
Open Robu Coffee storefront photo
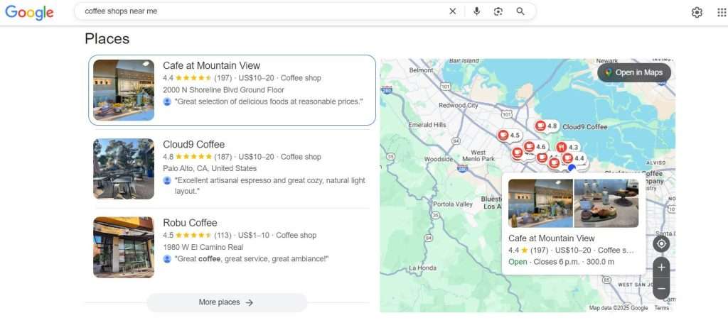124,247
